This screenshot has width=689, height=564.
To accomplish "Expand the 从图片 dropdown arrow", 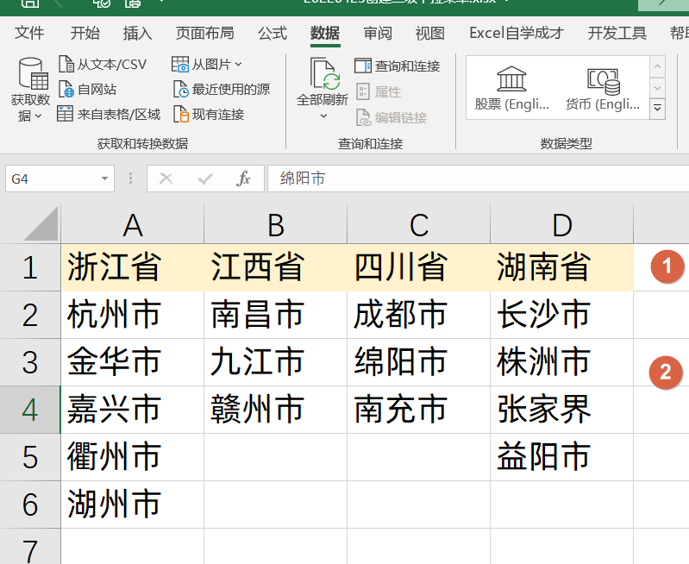I will 238,65.
